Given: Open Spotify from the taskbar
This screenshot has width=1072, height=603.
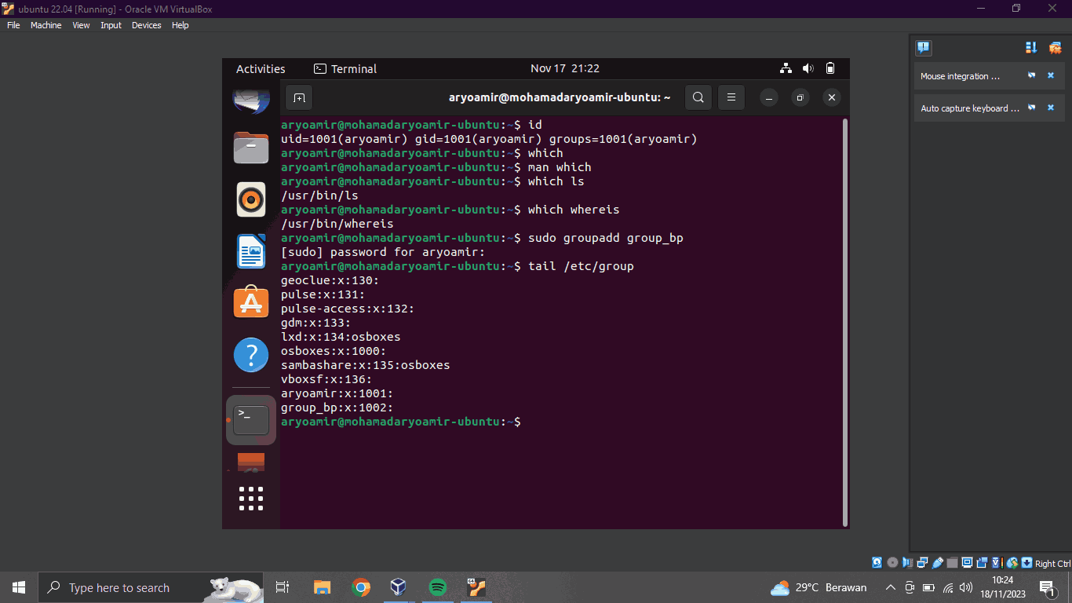Looking at the screenshot, I should click(437, 587).
